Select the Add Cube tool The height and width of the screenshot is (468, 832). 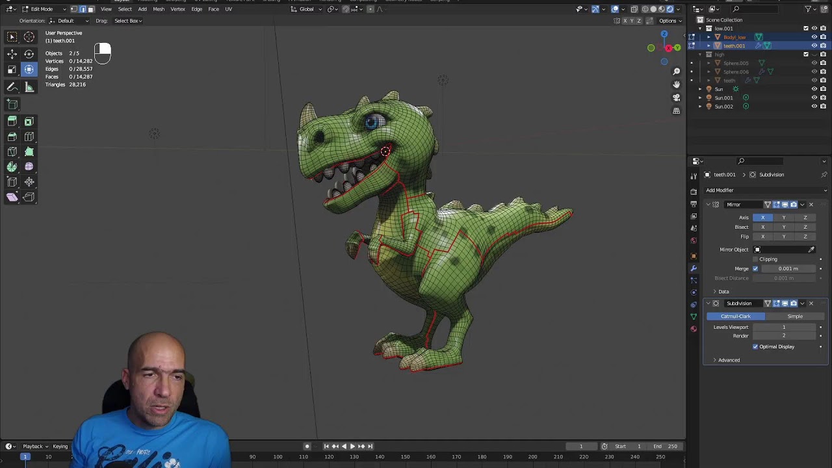[12, 104]
